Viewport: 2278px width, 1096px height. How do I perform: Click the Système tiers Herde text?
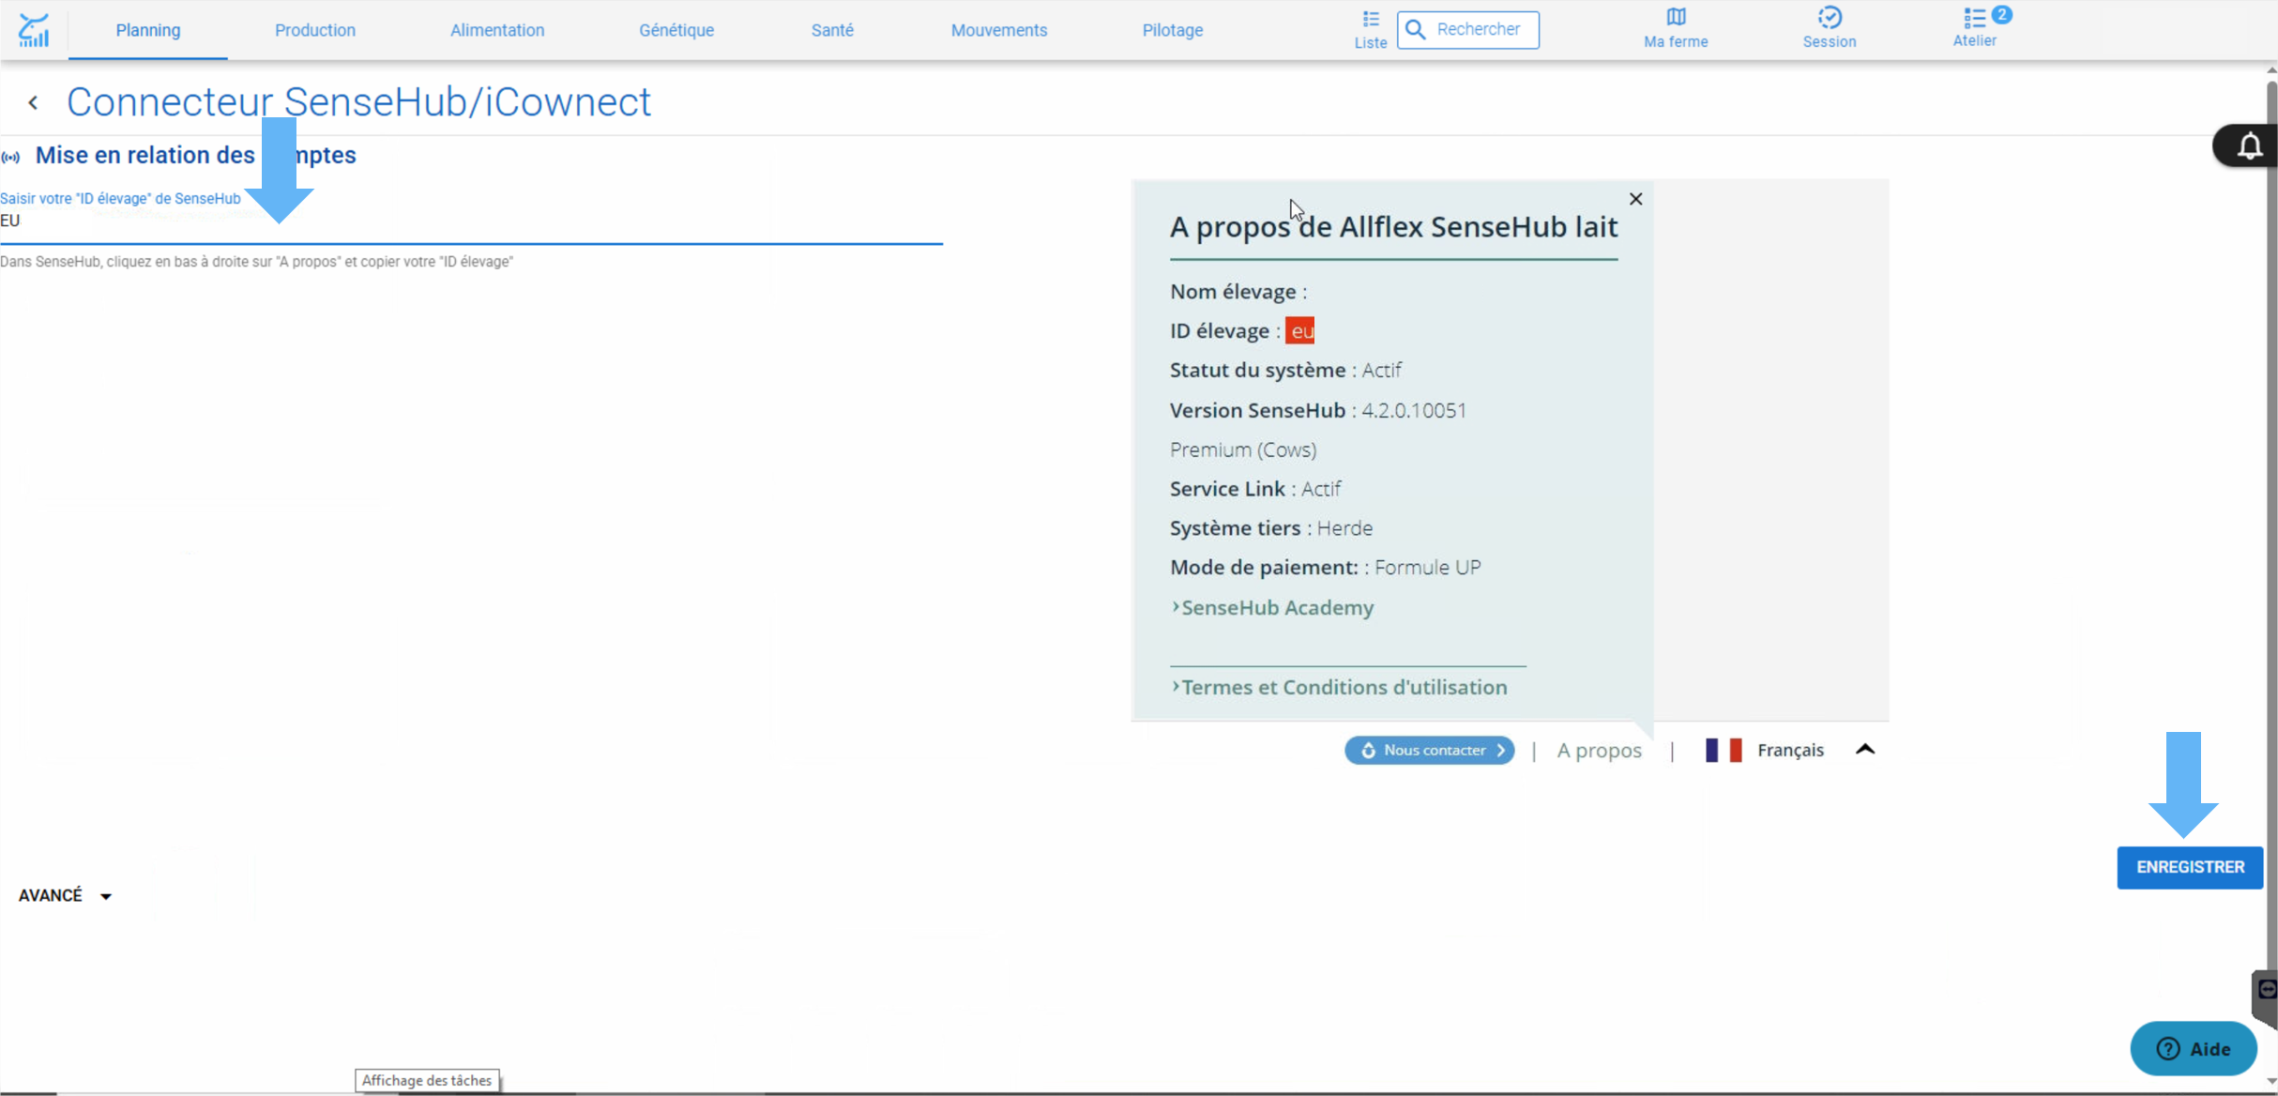click(1271, 527)
